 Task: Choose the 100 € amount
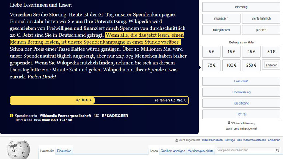pyautogui.click(x=231, y=65)
